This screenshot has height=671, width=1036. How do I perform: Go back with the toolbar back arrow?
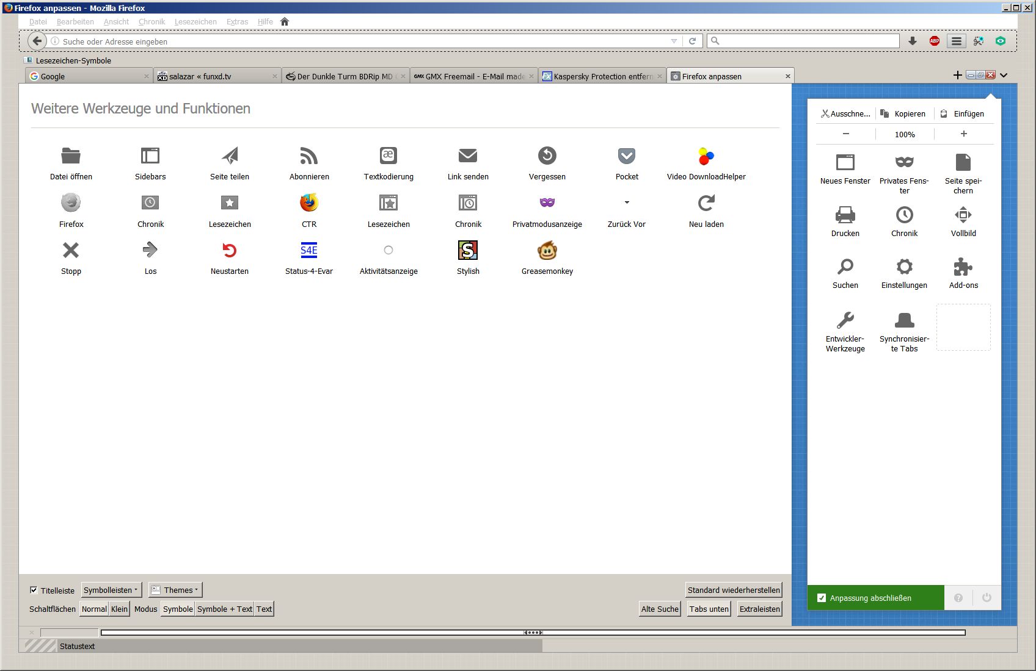click(x=37, y=41)
